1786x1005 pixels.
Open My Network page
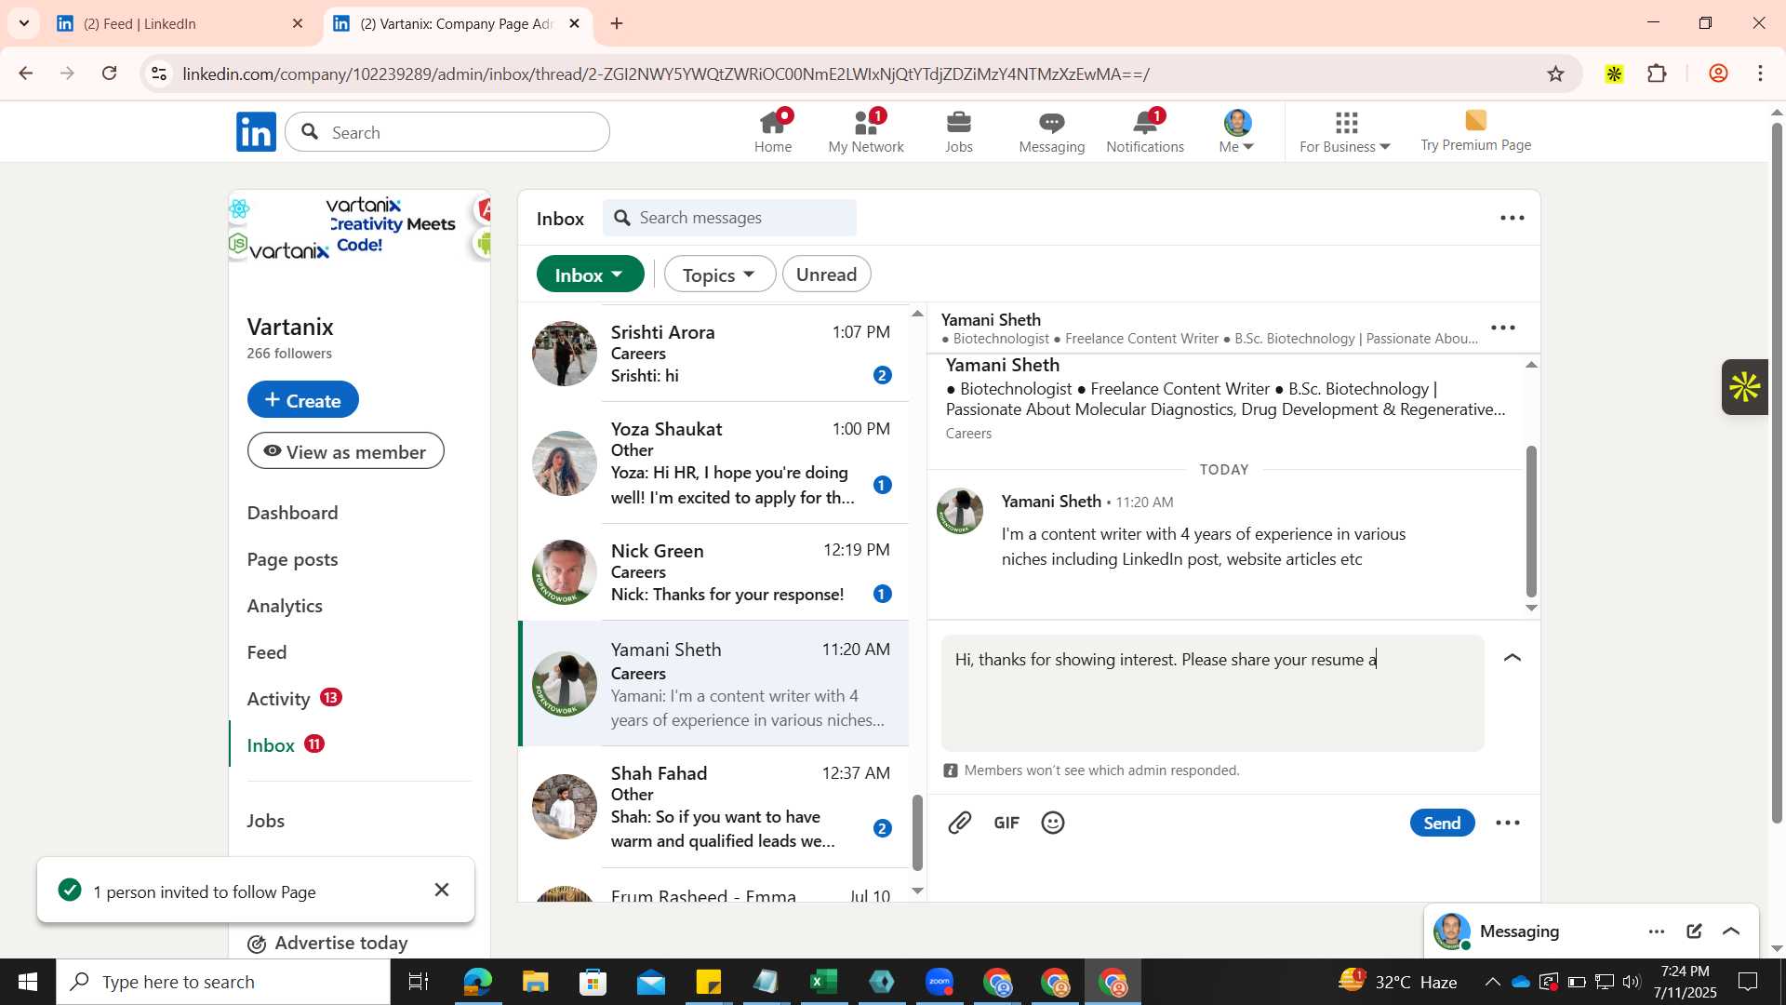pos(866,132)
